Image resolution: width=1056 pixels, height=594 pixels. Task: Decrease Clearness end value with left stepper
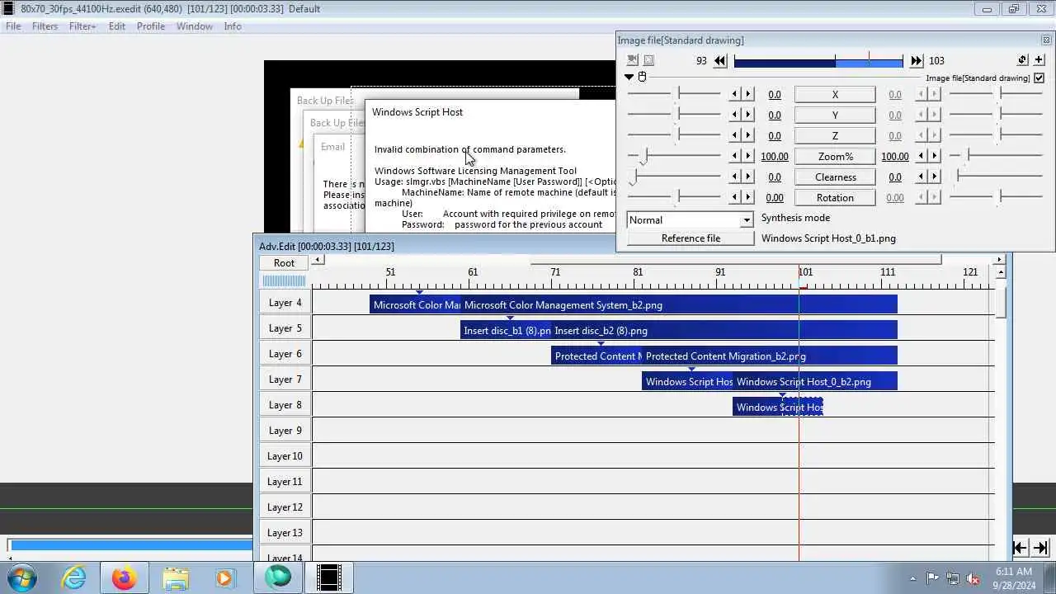(x=921, y=177)
